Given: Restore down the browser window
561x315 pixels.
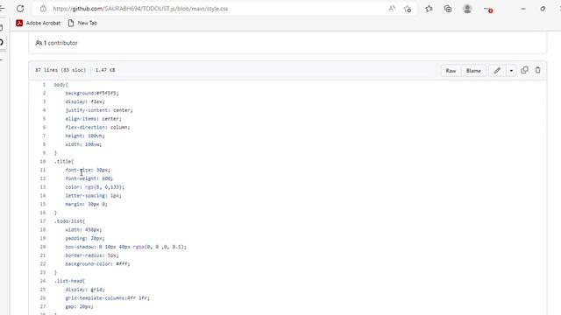Looking at the screenshot, I should coord(543,9).
